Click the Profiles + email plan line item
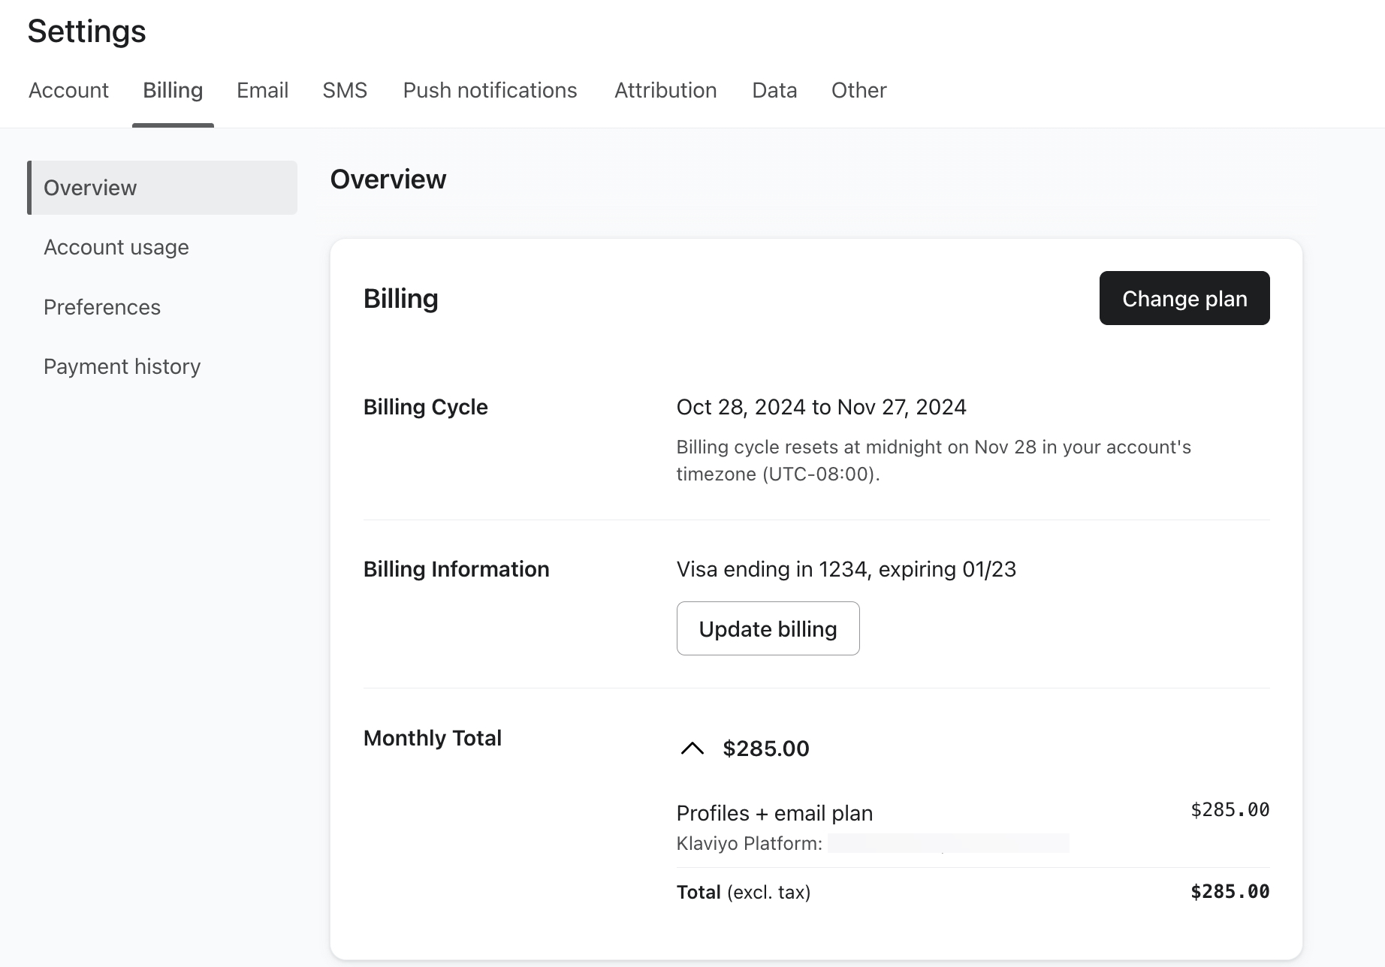 774,813
